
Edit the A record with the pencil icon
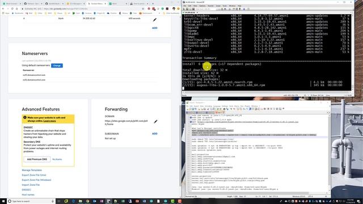click(155, 20)
